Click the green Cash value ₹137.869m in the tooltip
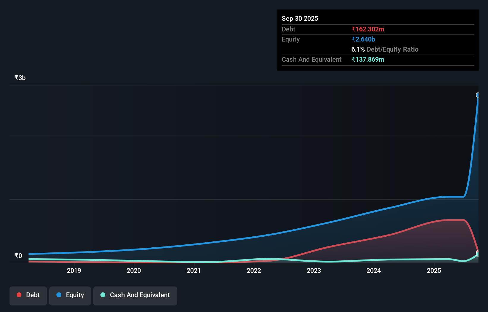This screenshot has height=312, width=488. click(x=368, y=59)
